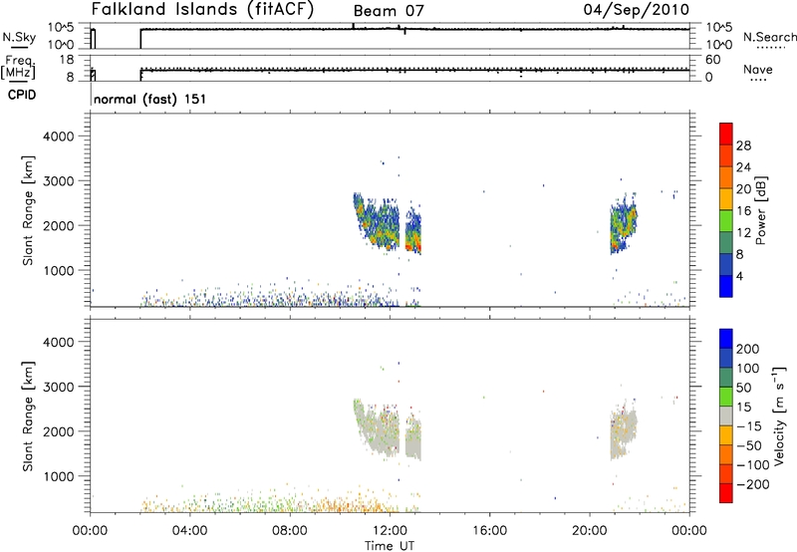Click the 'Power [dB]' colorbar title
797x552 pixels.
760,210
